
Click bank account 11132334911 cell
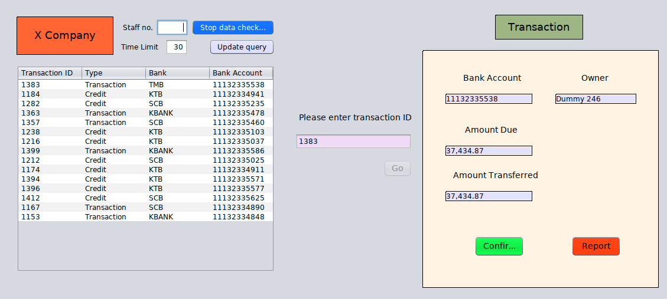point(241,169)
